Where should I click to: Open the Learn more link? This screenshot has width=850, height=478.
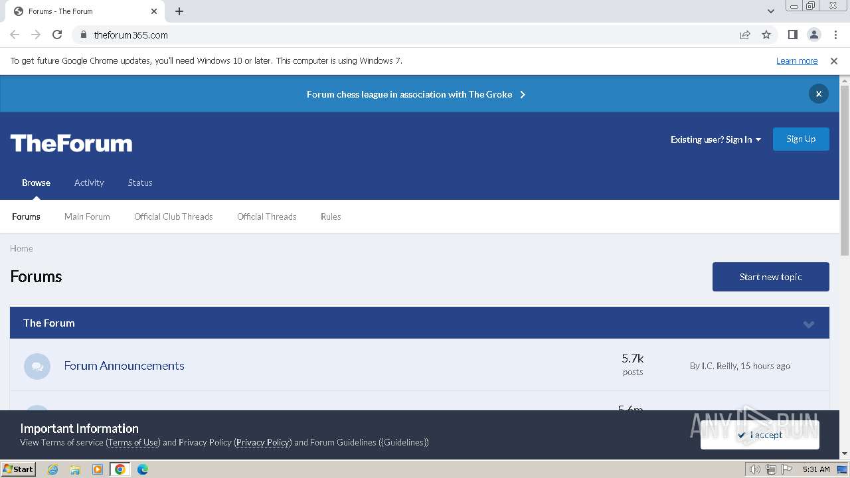[797, 61]
